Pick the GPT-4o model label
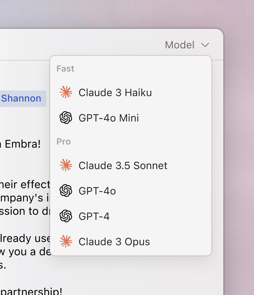The width and height of the screenshot is (254, 295). (97, 191)
